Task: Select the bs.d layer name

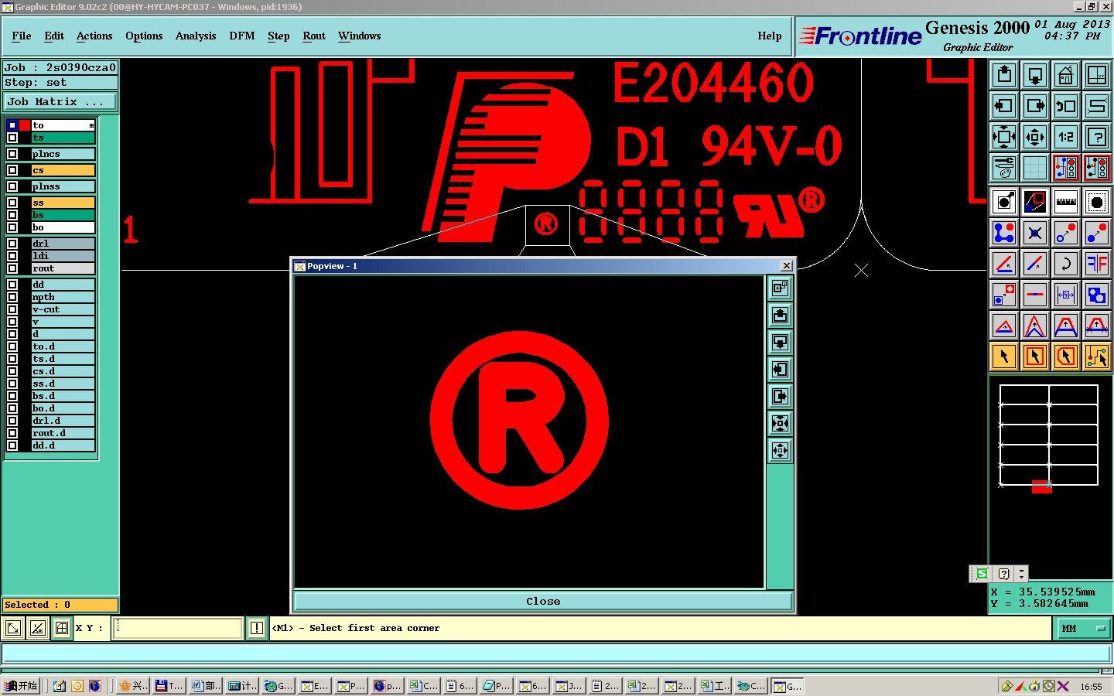Action: [x=63, y=396]
